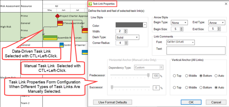Image resolution: width=229 pixels, height=107 pixels.
Task: Click the Link Comments Text box
Action: pyautogui.click(x=196, y=50)
